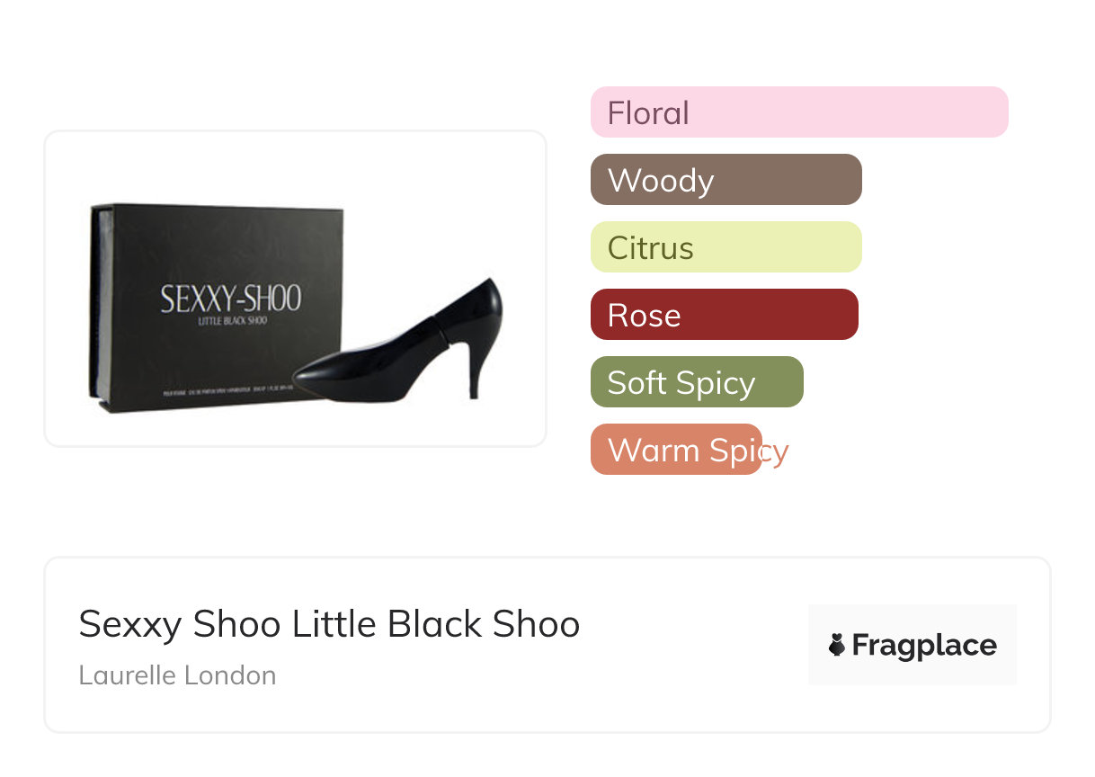Screen dimensions: 1095x777
Task: Click the Fragplace logo badge background
Action: point(912,616)
